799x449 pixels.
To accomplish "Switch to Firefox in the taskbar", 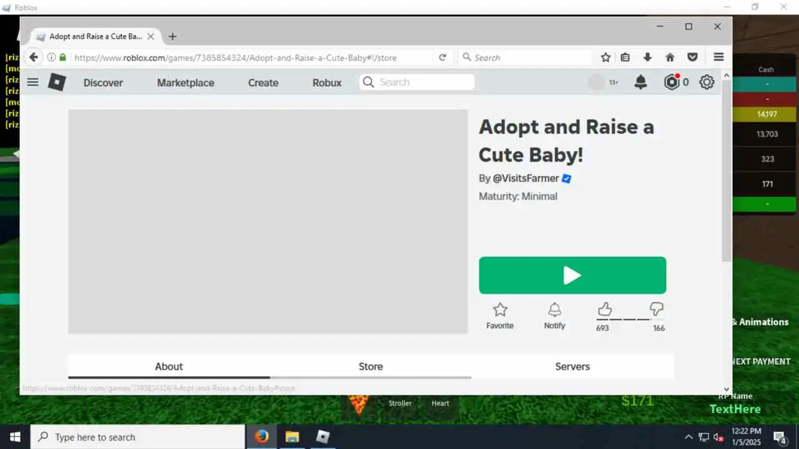I will (262, 437).
